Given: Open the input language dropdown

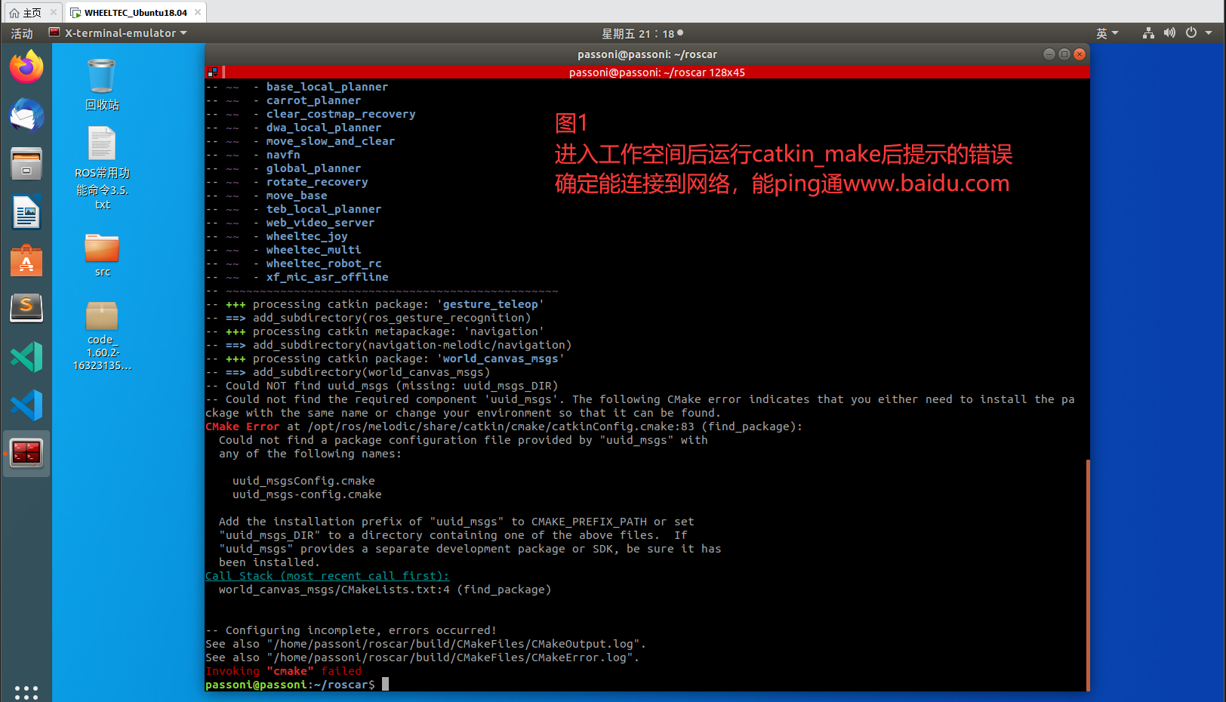Looking at the screenshot, I should click(x=1107, y=33).
